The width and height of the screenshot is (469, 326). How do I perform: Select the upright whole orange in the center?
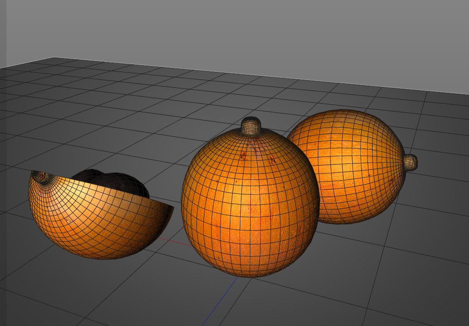(250, 203)
